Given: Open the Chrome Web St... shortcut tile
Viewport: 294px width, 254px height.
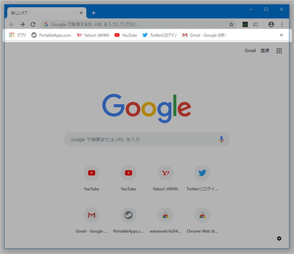Looking at the screenshot, I should click(x=202, y=220).
